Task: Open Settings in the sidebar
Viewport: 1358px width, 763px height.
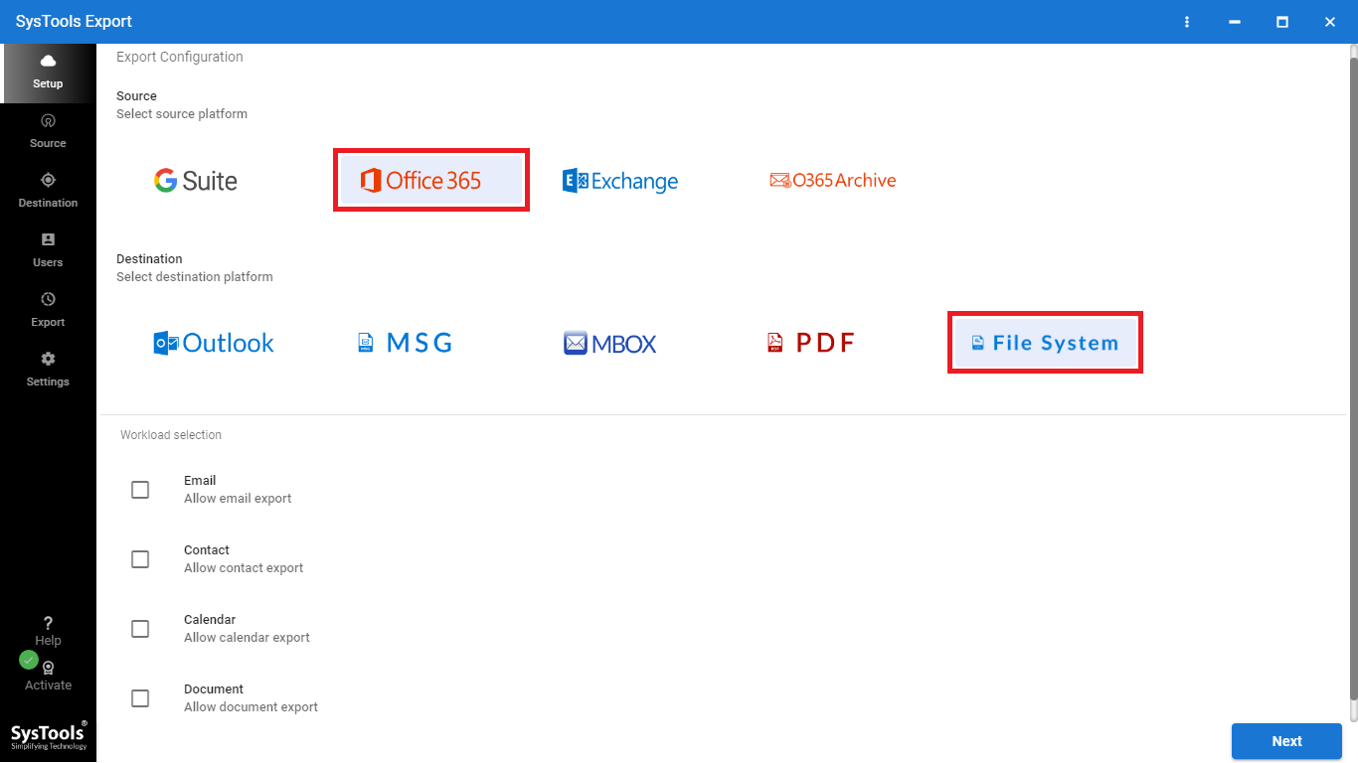Action: (48, 370)
